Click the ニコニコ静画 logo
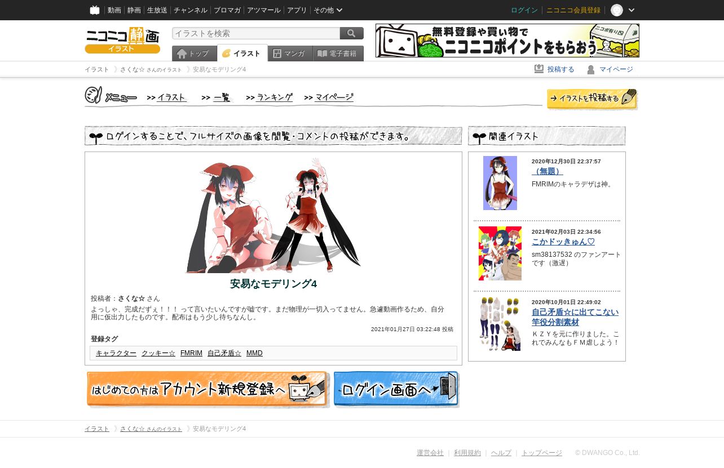 pos(122,40)
